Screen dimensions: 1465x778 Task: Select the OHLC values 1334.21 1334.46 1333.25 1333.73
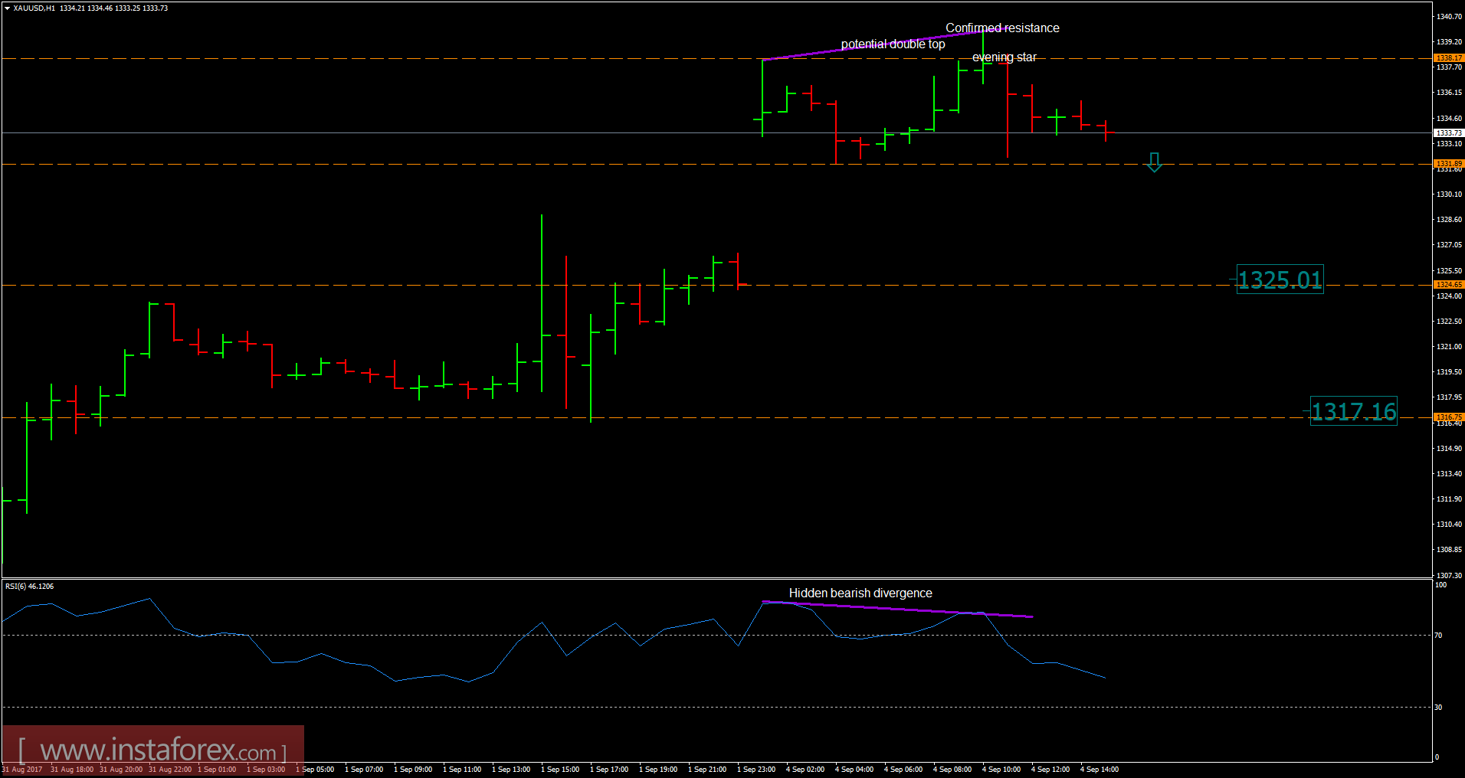pos(114,8)
